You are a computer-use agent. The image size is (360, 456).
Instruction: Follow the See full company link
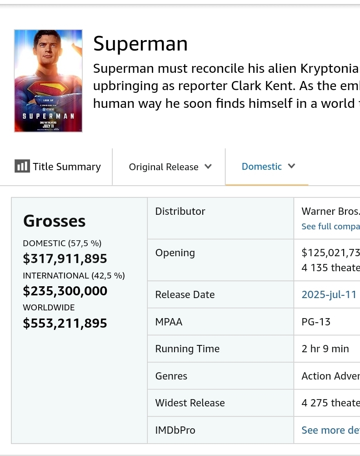[330, 226]
